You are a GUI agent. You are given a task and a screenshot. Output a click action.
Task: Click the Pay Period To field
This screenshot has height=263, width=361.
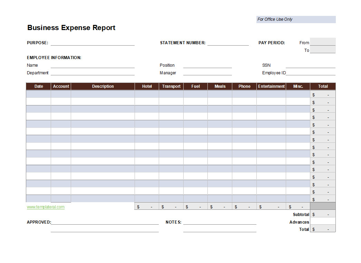[323, 49]
